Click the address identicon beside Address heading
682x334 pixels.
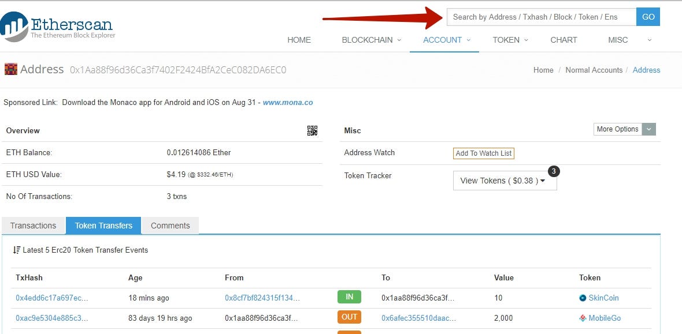11,69
